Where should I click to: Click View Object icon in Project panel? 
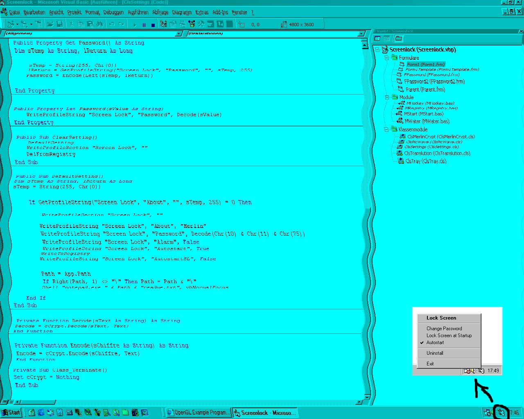coord(386,38)
